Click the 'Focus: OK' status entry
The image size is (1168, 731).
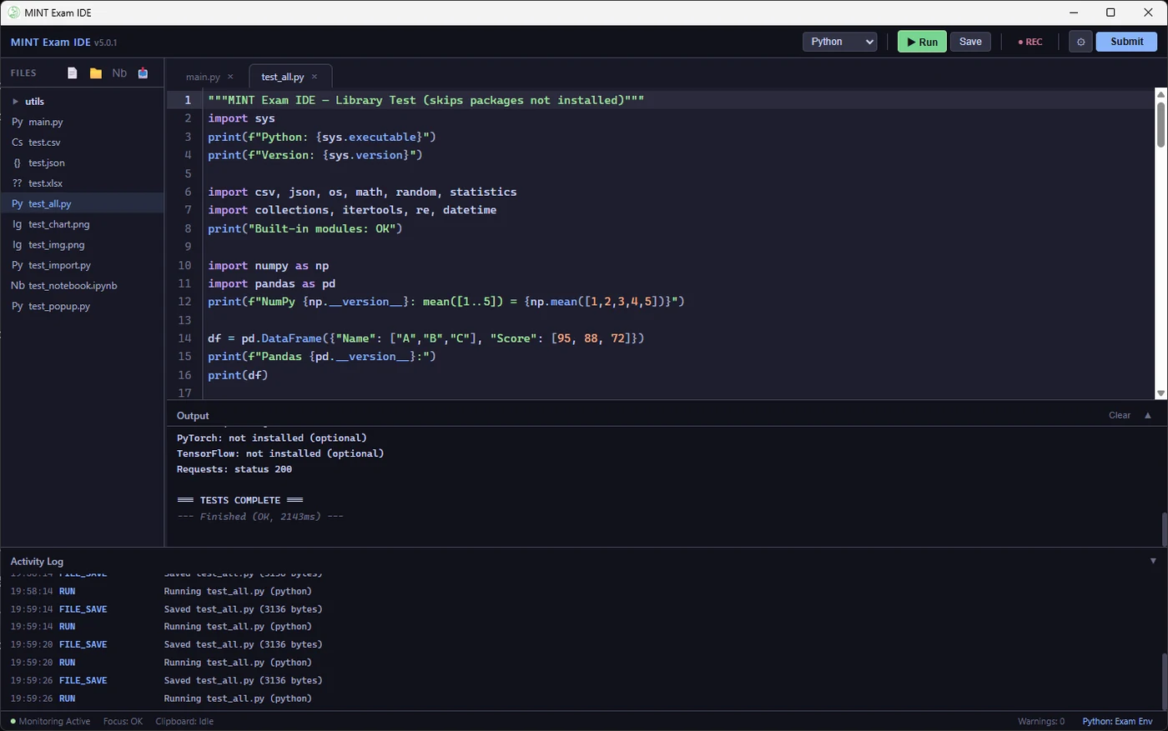123,722
